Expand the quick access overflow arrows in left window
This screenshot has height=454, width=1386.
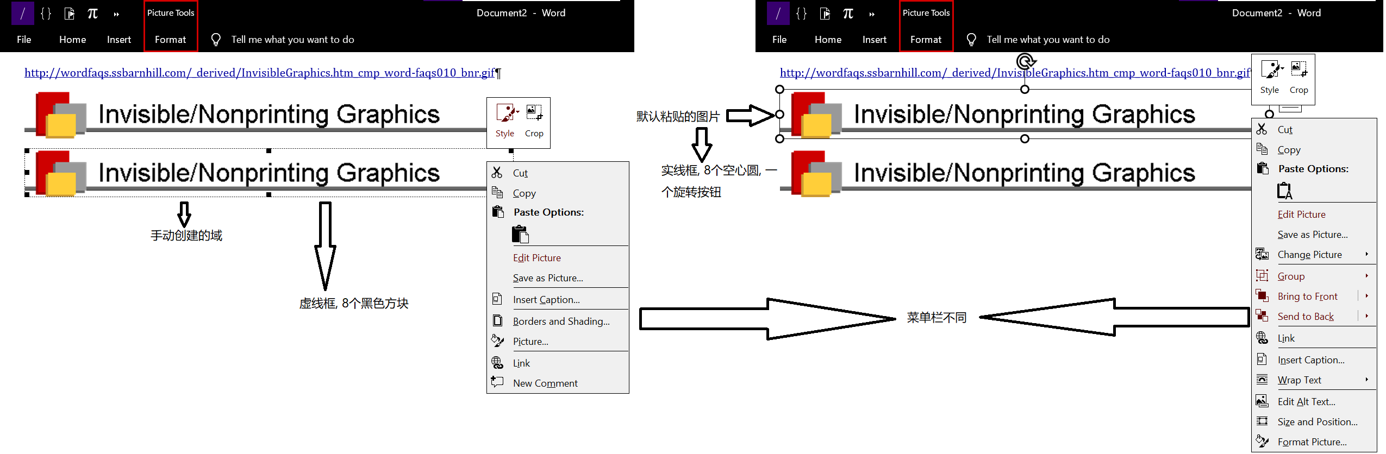pyautogui.click(x=116, y=15)
